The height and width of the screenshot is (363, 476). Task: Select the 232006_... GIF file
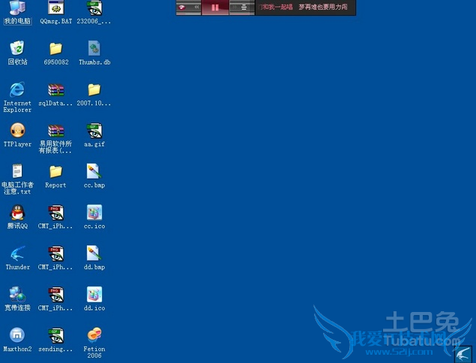pyautogui.click(x=94, y=13)
